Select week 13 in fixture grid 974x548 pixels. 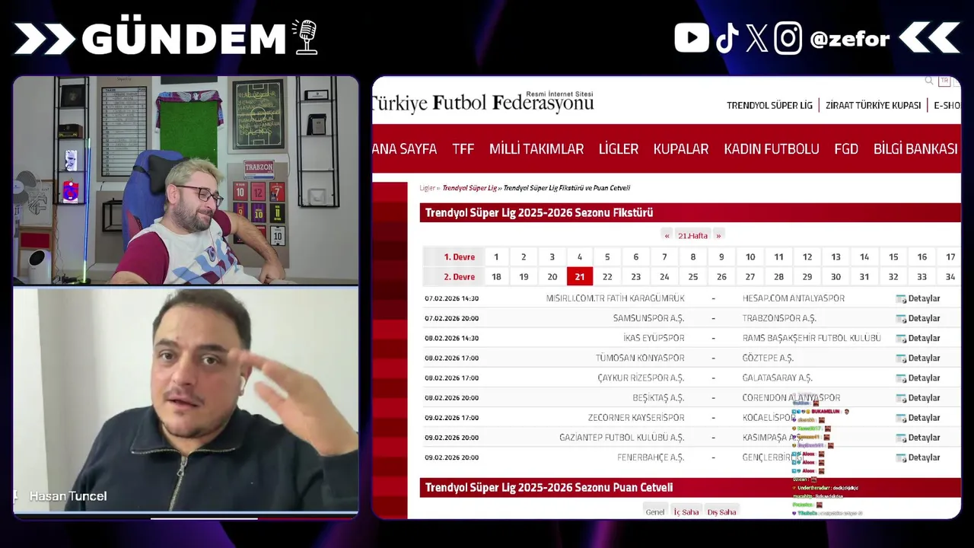(836, 257)
